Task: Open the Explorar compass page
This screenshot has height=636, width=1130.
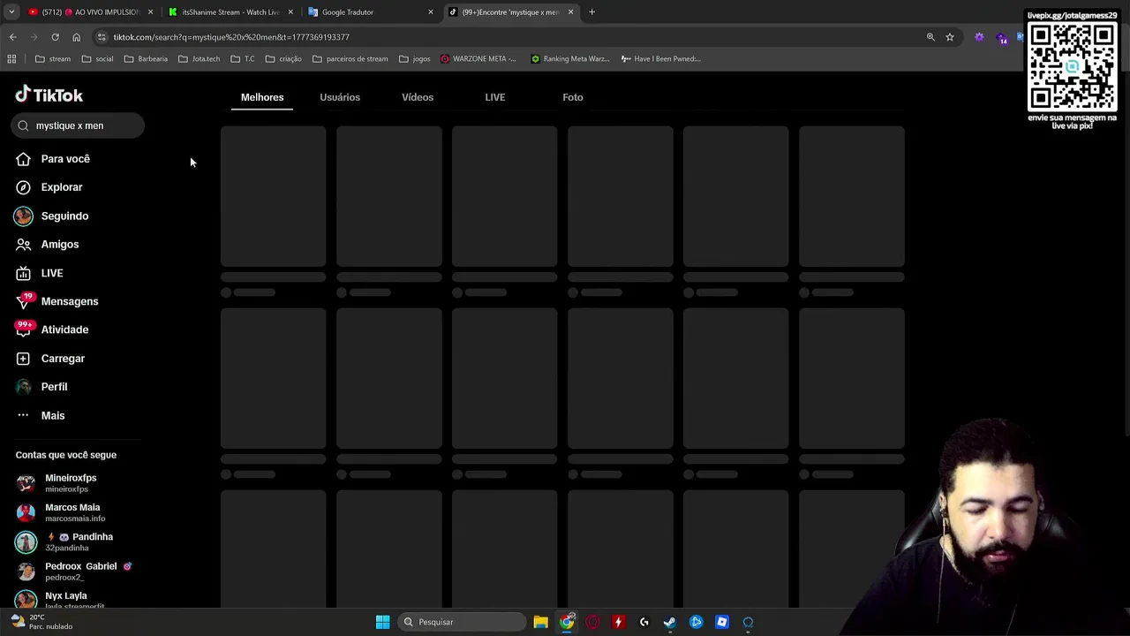Action: click(x=49, y=187)
